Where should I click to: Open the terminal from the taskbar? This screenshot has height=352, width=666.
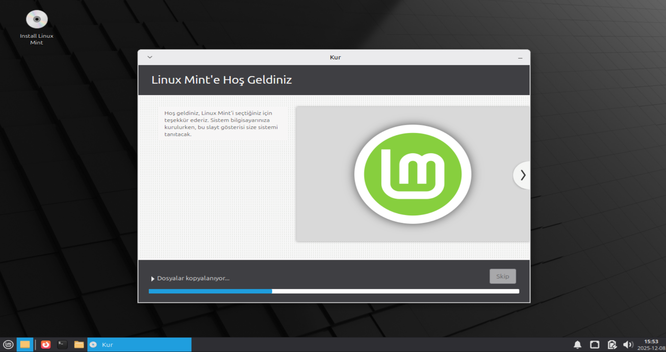(62, 345)
